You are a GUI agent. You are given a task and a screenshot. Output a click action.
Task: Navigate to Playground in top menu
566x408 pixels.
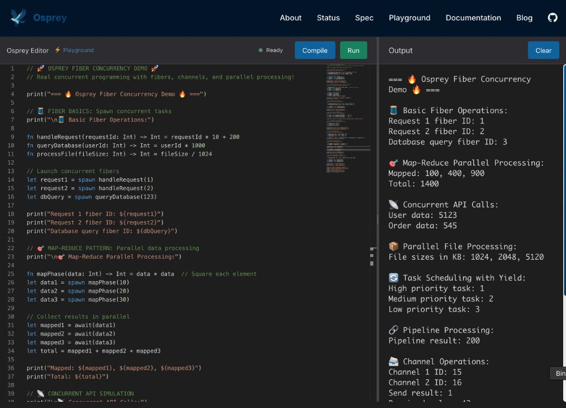pyautogui.click(x=409, y=18)
